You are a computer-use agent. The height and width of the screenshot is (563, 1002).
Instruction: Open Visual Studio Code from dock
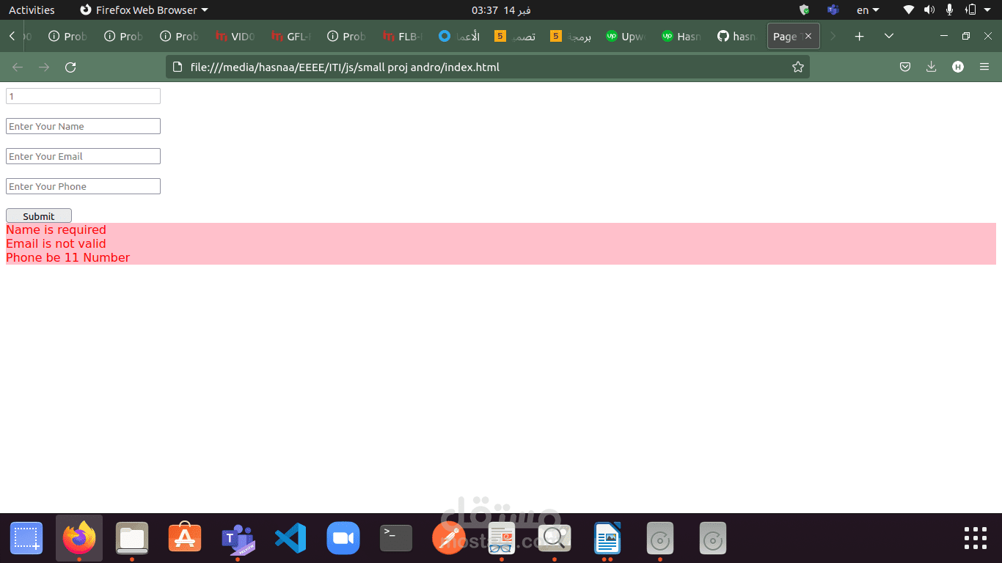pos(290,539)
